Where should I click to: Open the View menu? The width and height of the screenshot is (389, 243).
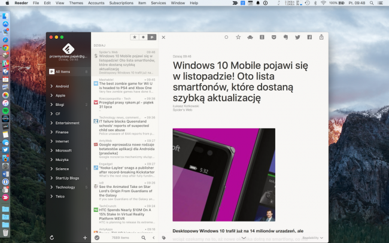pyautogui.click(x=60, y=3)
